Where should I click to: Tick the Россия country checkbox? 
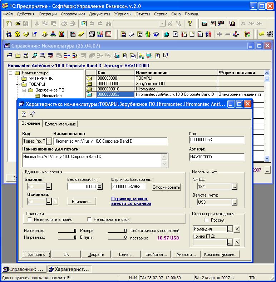[x=207, y=220]
